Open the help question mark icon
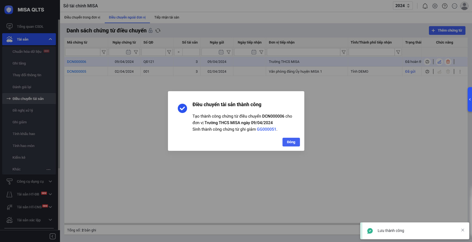 (445, 6)
